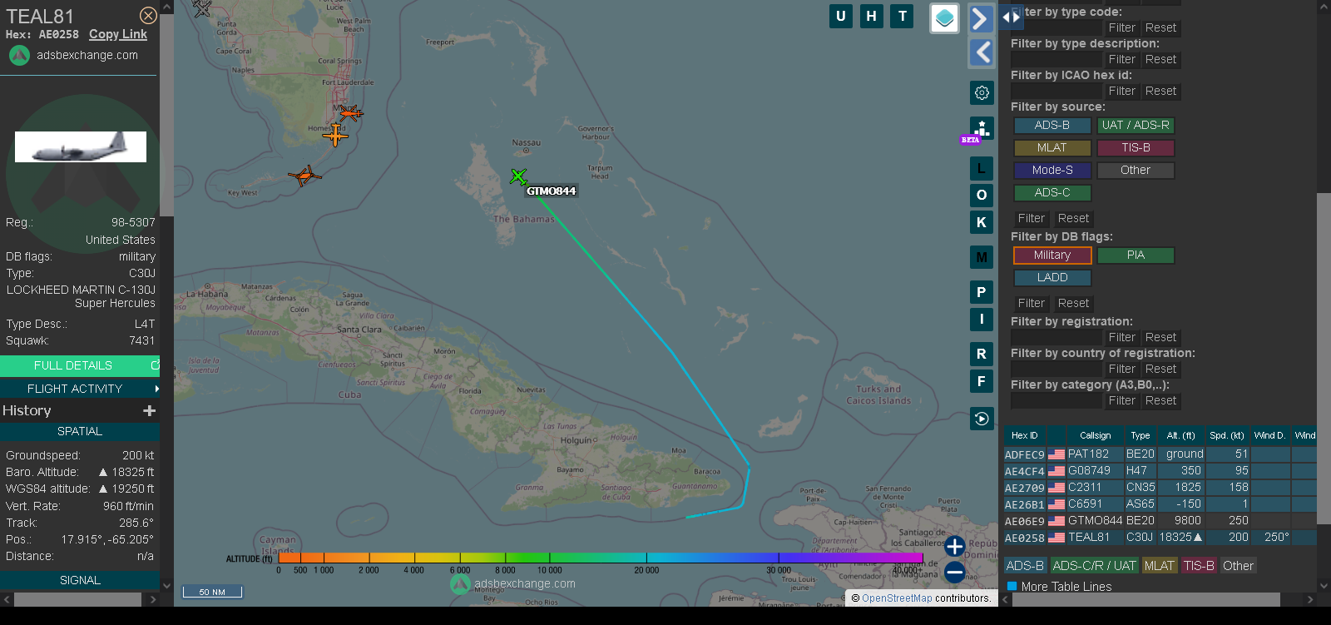Click the L map option button

982,169
